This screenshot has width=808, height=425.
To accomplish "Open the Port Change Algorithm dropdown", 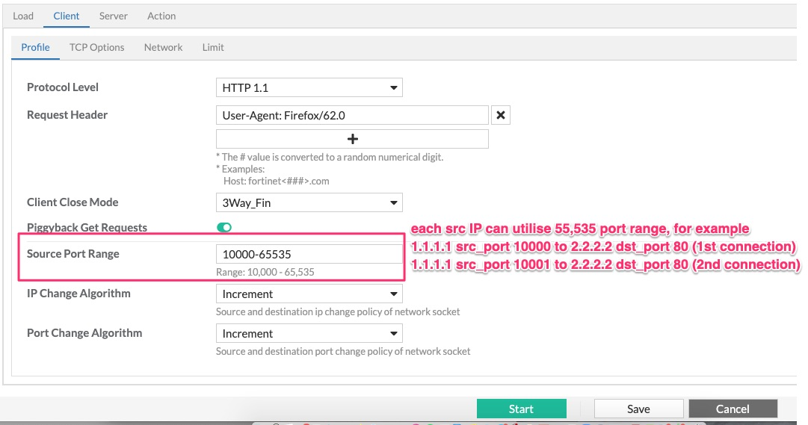I will pos(309,333).
